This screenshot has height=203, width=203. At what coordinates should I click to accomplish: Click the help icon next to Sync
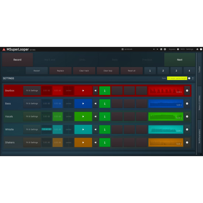point(189,78)
